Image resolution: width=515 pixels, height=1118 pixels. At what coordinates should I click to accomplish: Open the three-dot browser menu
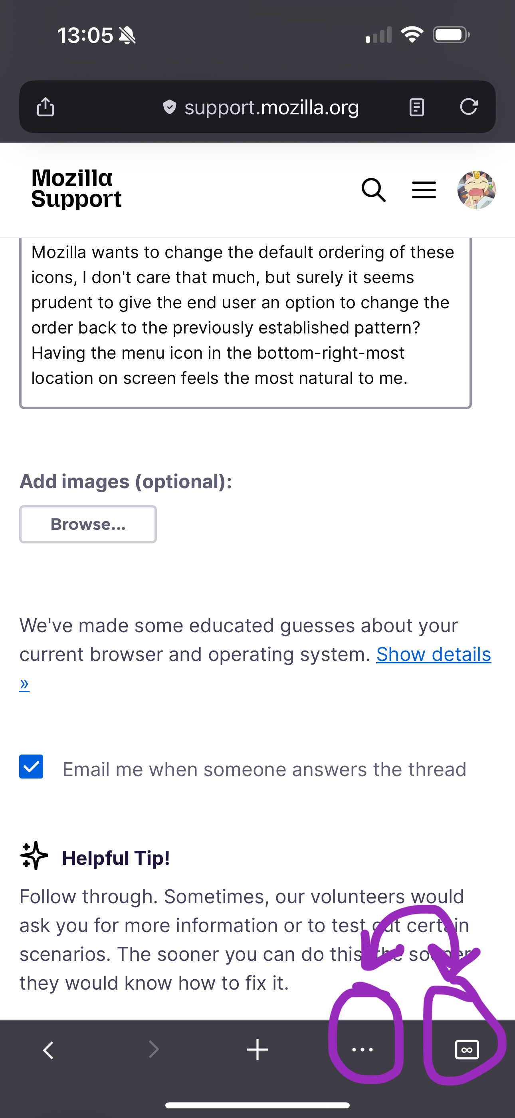click(362, 1050)
